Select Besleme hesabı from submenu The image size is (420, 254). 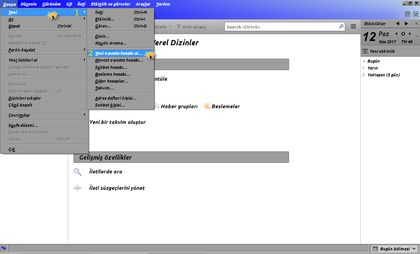tap(120, 74)
